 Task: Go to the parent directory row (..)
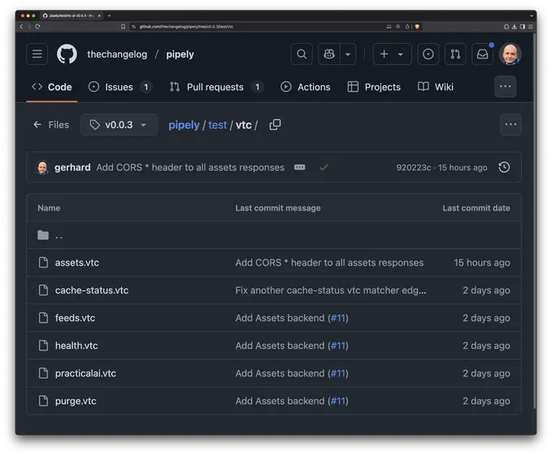tap(274, 235)
